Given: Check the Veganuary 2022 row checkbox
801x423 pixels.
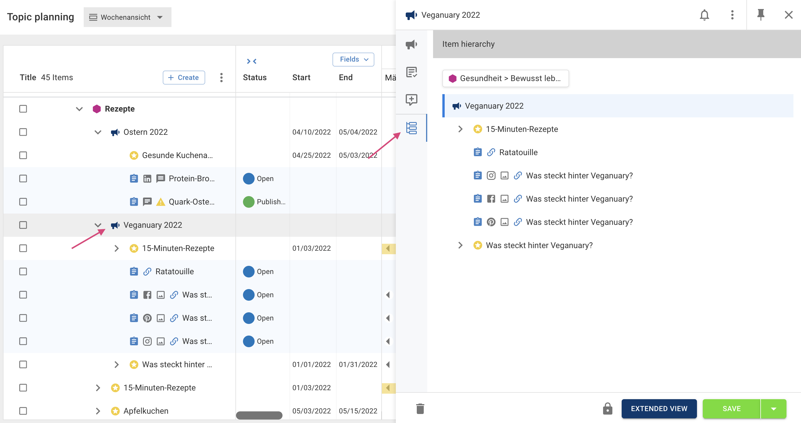Looking at the screenshot, I should click(23, 225).
